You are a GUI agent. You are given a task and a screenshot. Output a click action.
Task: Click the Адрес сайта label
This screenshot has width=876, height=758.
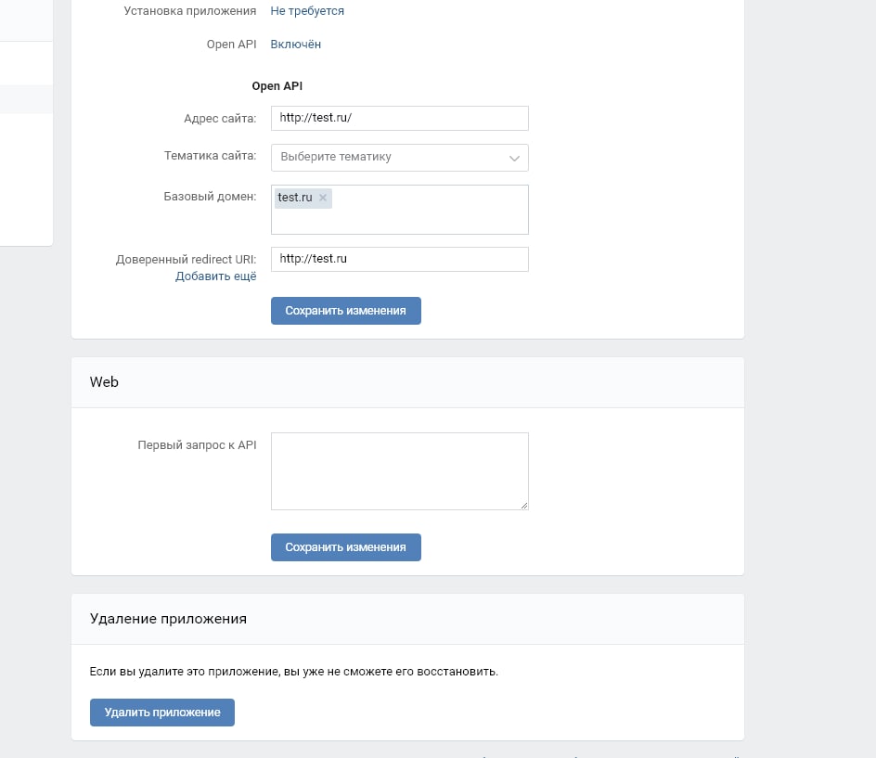(220, 118)
